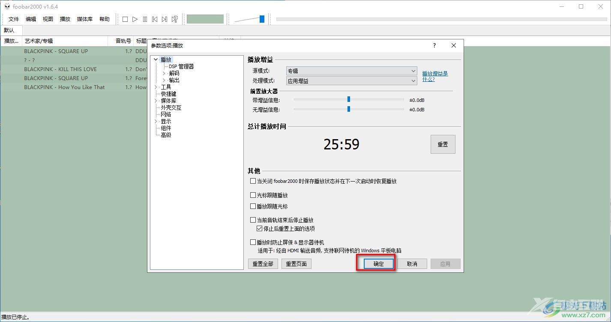Screen dimensions: 611x322
Task: Expand the 输出 tree node arrow
Action: [x=164, y=80]
